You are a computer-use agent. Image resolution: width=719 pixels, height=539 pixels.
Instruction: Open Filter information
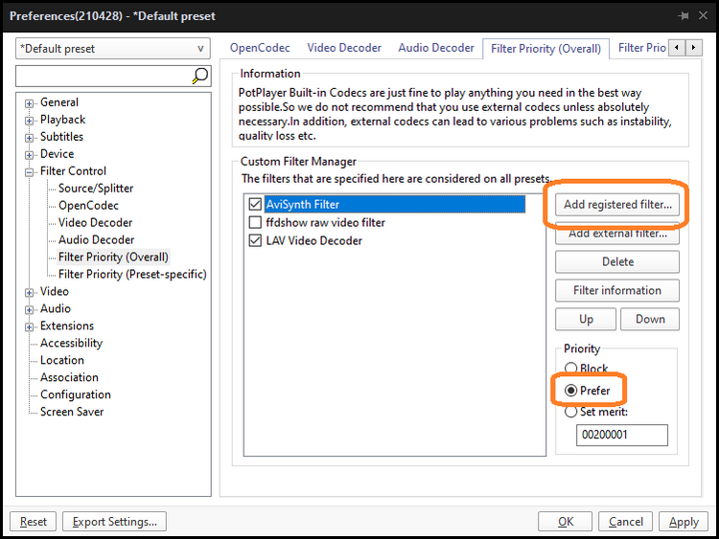click(x=617, y=290)
